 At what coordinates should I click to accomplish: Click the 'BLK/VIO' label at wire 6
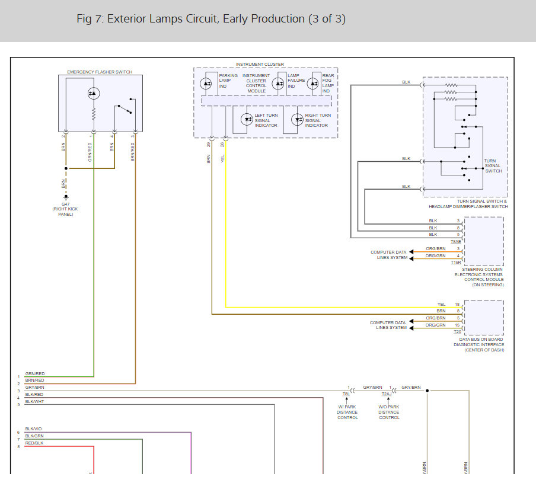click(x=33, y=429)
